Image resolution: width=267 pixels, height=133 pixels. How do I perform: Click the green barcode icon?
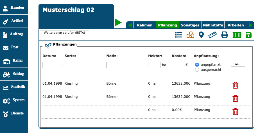click(237, 35)
